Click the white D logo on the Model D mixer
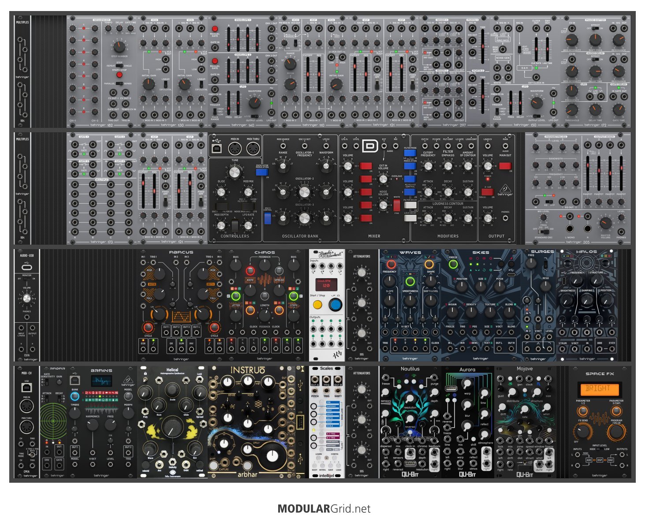Screen dimensions: 649x518 370,146
